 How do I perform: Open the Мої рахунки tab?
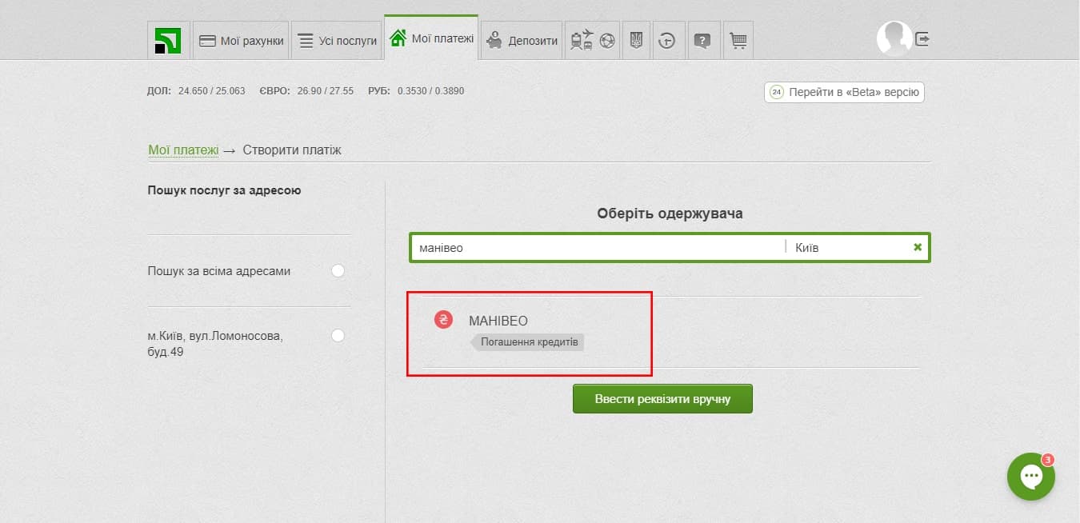[241, 41]
